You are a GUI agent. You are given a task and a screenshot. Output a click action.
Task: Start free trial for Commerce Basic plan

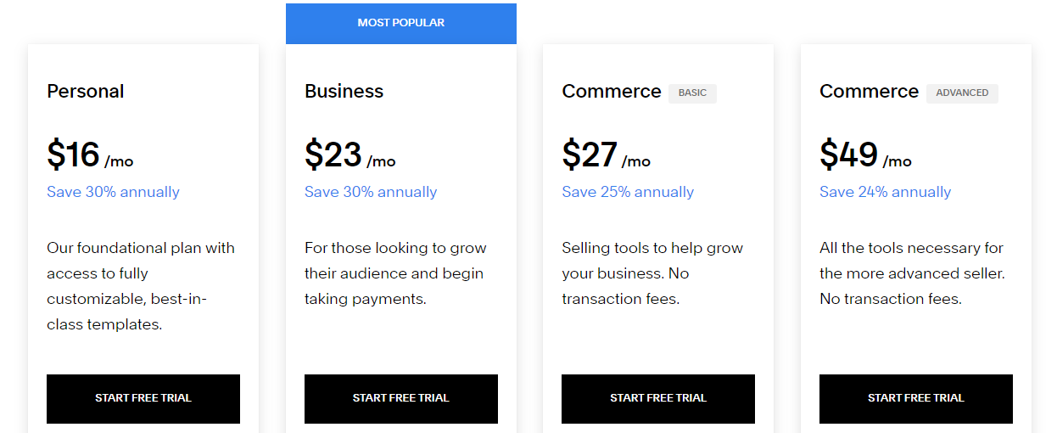(x=657, y=398)
